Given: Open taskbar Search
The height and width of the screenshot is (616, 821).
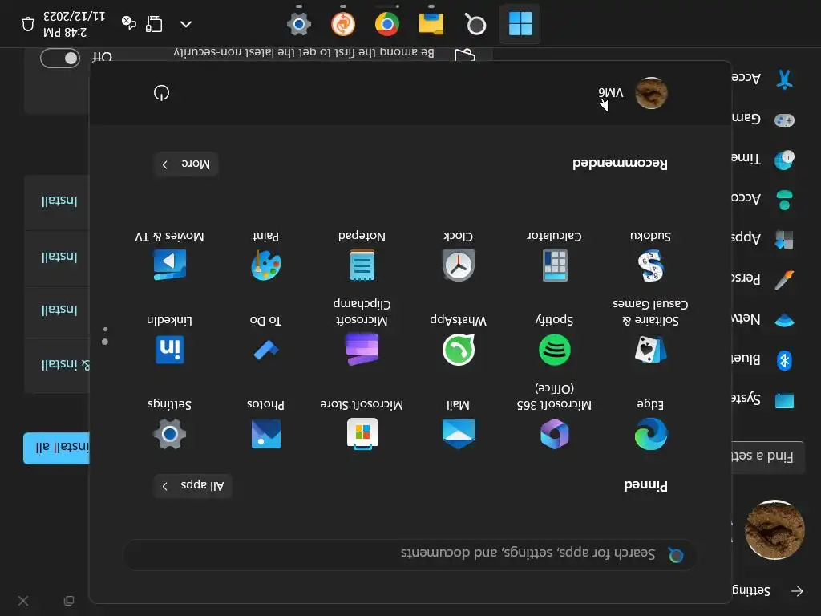Looking at the screenshot, I should tap(476, 24).
